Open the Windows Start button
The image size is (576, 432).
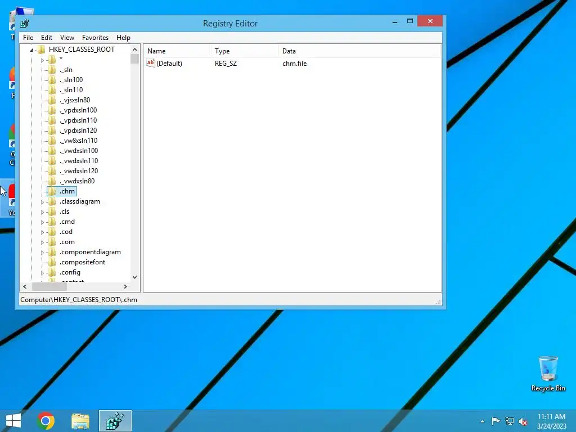tap(13, 421)
